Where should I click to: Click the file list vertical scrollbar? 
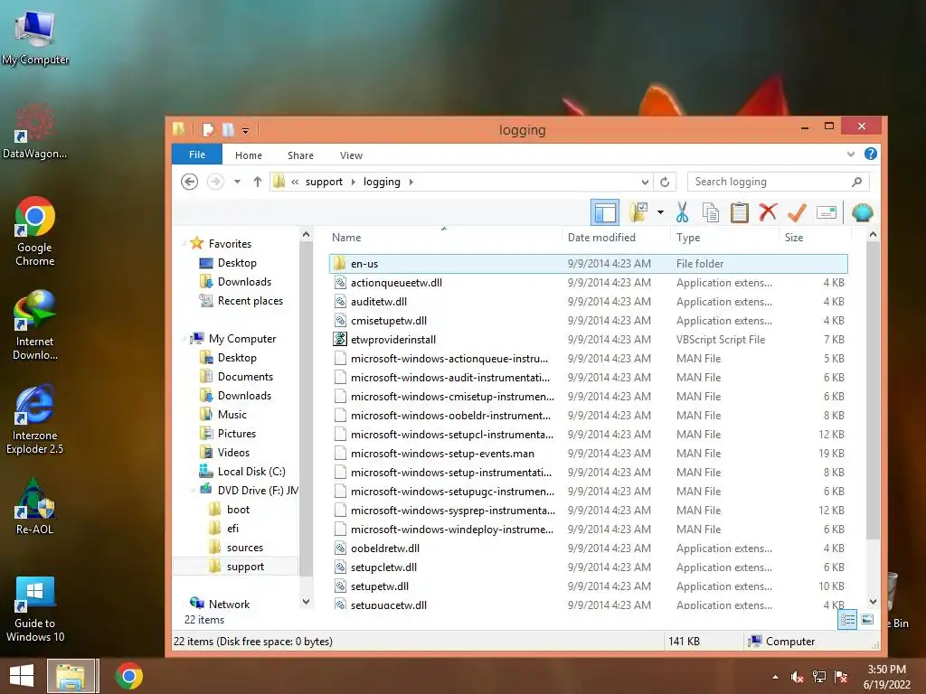pos(873,390)
